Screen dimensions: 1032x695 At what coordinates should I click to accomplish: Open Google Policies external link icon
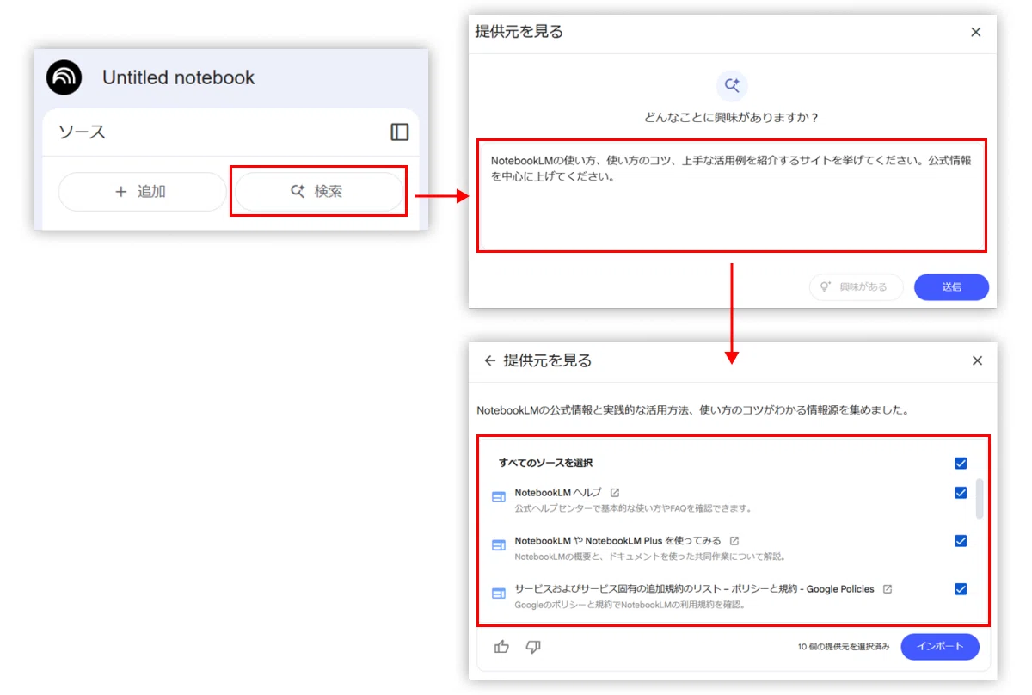(887, 589)
